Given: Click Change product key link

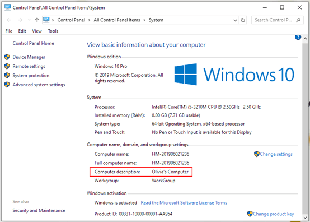Looking at the screenshot, I should tap(274, 214).
